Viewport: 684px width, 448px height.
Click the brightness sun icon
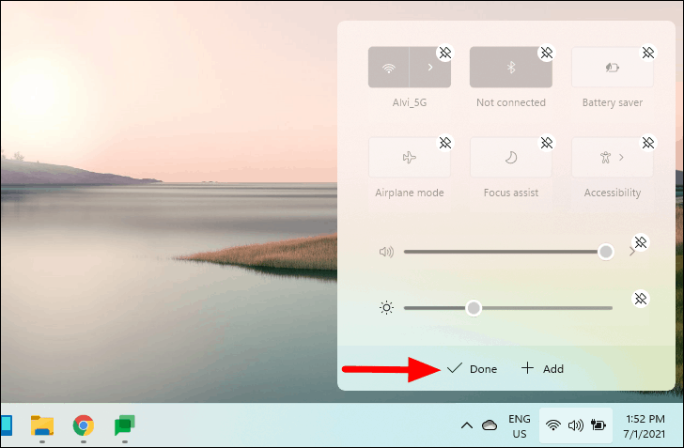[386, 308]
